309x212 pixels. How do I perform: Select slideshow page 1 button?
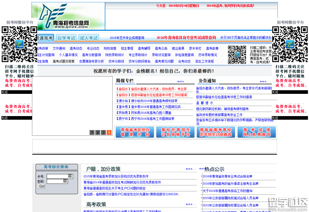(x=92, y=132)
